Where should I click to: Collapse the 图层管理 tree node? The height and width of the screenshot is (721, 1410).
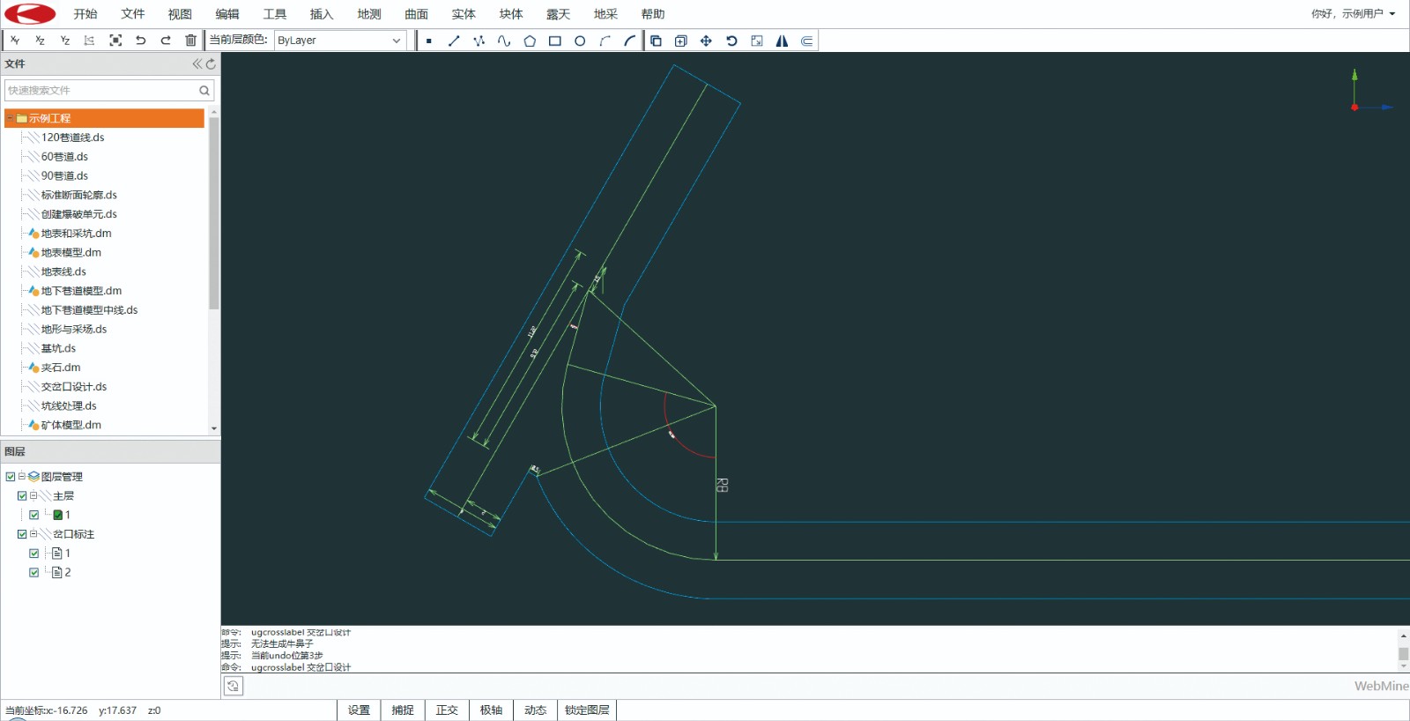point(22,477)
